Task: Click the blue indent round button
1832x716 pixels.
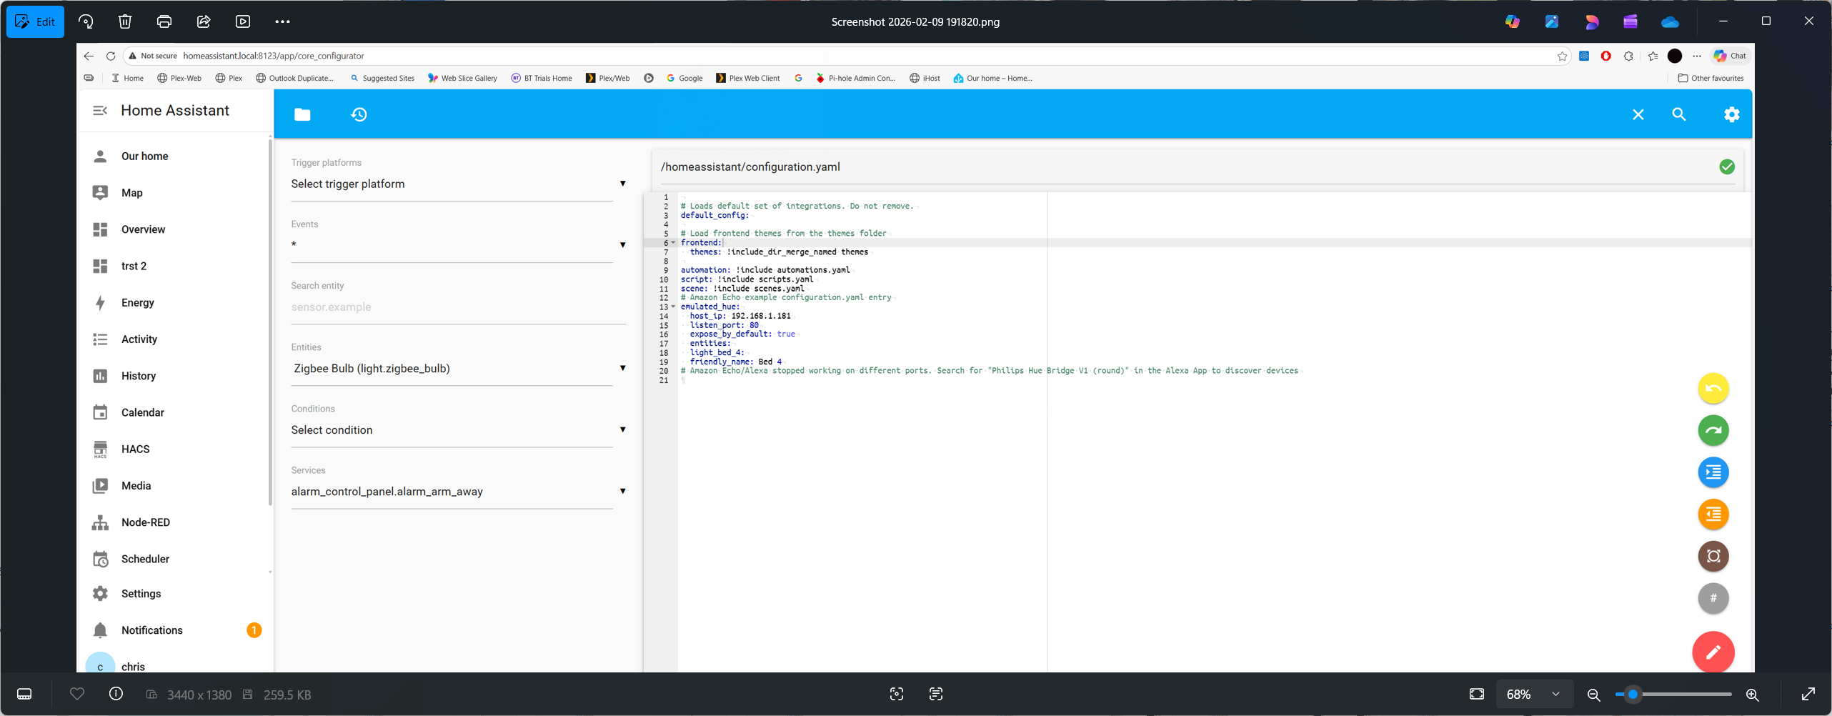Action: click(1713, 472)
